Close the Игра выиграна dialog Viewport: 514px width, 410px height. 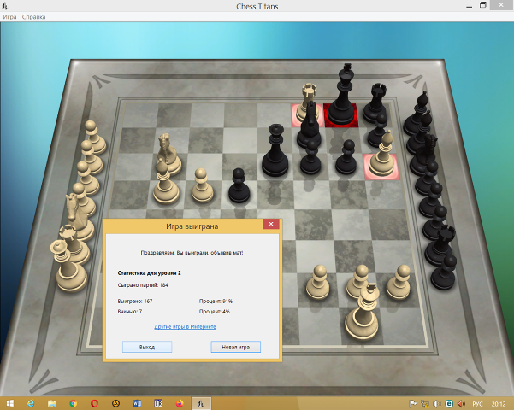pos(271,225)
